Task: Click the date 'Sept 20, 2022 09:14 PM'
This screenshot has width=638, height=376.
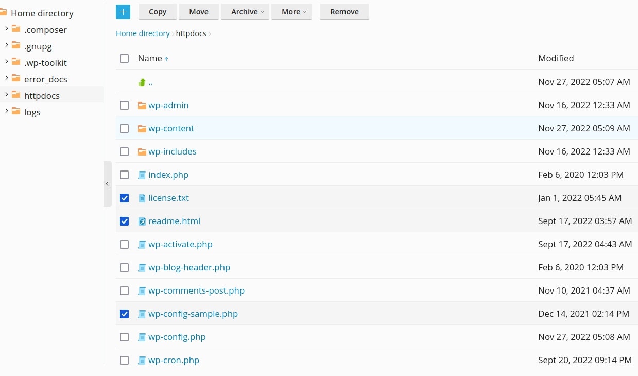Action: 585,360
